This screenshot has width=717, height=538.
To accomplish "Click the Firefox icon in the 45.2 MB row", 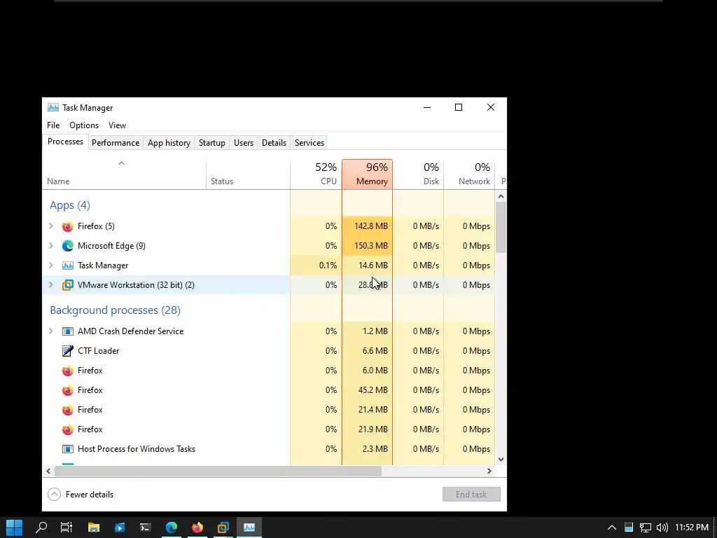I will pyautogui.click(x=68, y=391).
